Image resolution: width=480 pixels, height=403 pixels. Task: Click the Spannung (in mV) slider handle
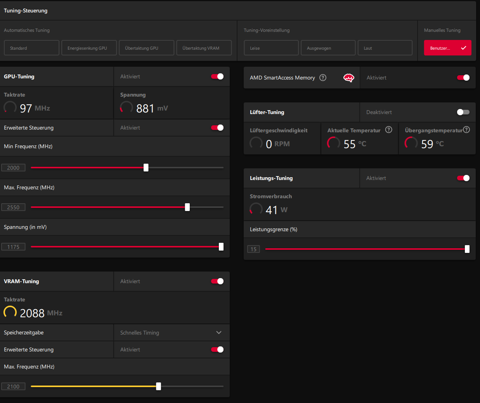[x=221, y=247]
